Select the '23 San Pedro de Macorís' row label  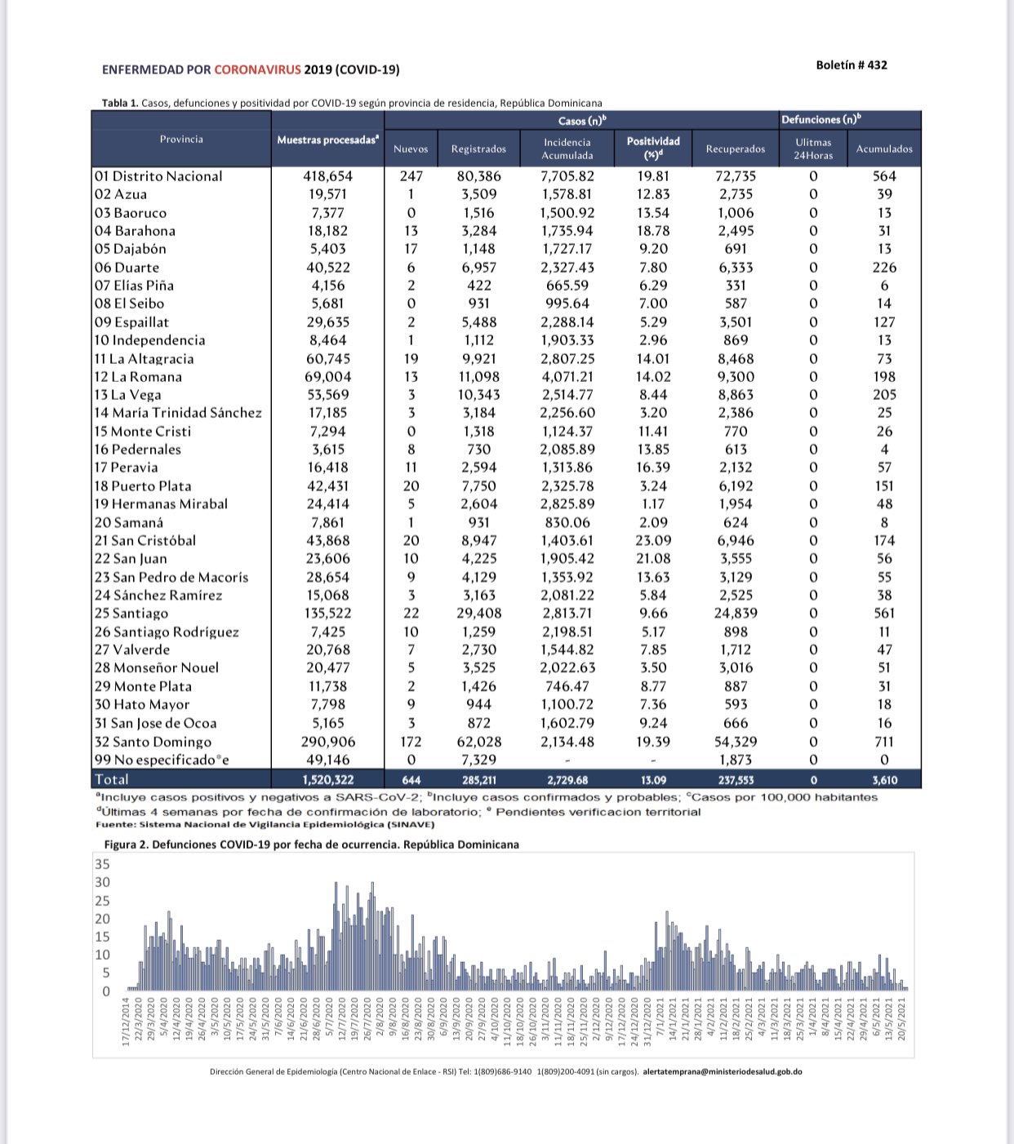(x=171, y=577)
